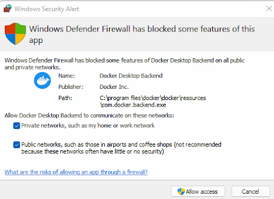Click the Docker Inc. publisher value
The width and height of the screenshot is (274, 199).
114,87
